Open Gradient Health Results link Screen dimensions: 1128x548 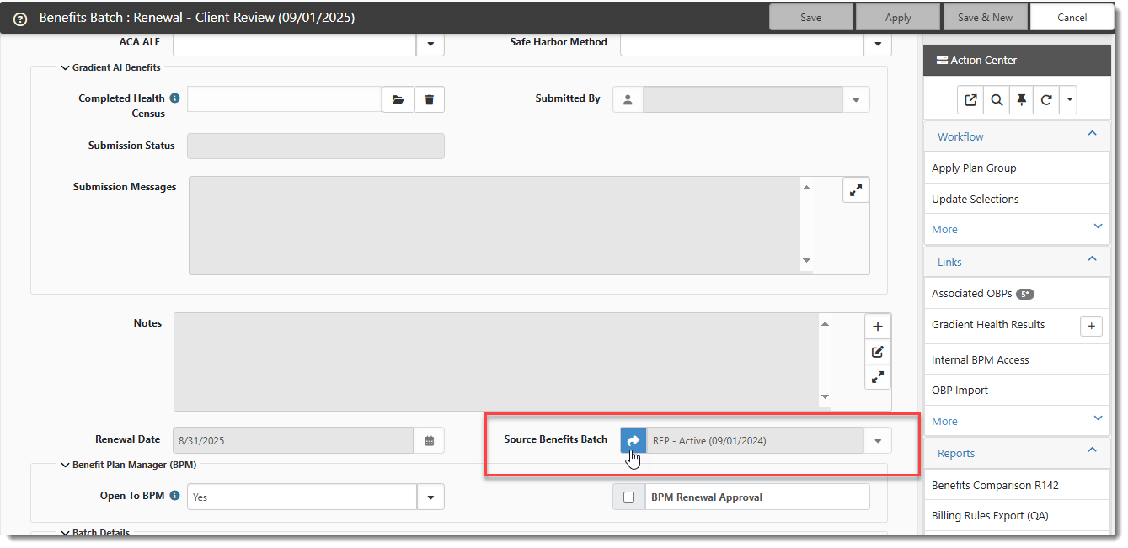[x=988, y=325]
